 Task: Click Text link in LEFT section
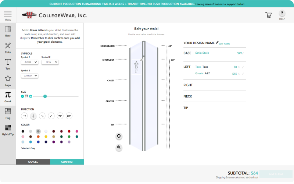coord(198,67)
